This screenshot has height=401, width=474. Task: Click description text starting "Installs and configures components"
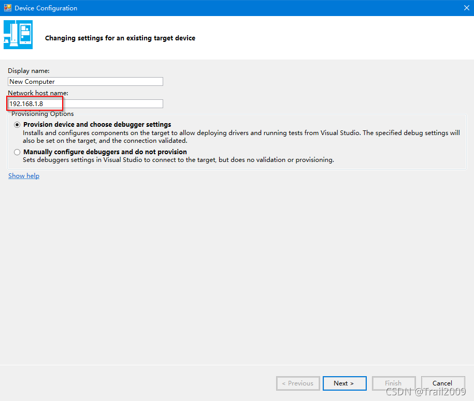[241, 137]
